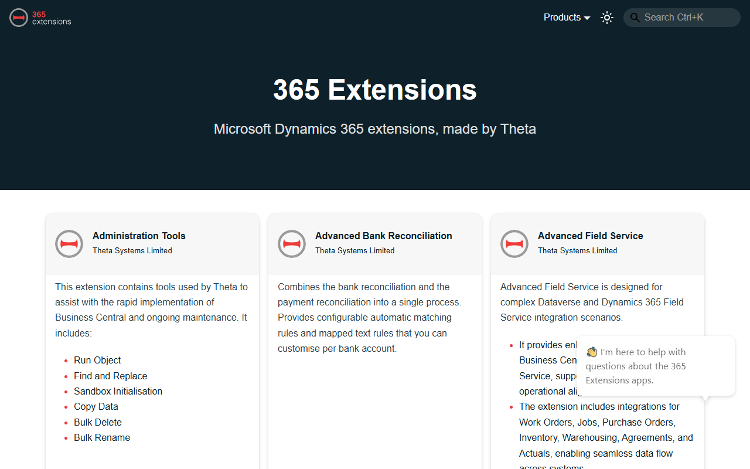
Task: Click the Find and Replace list item
Action: pyautogui.click(x=111, y=376)
